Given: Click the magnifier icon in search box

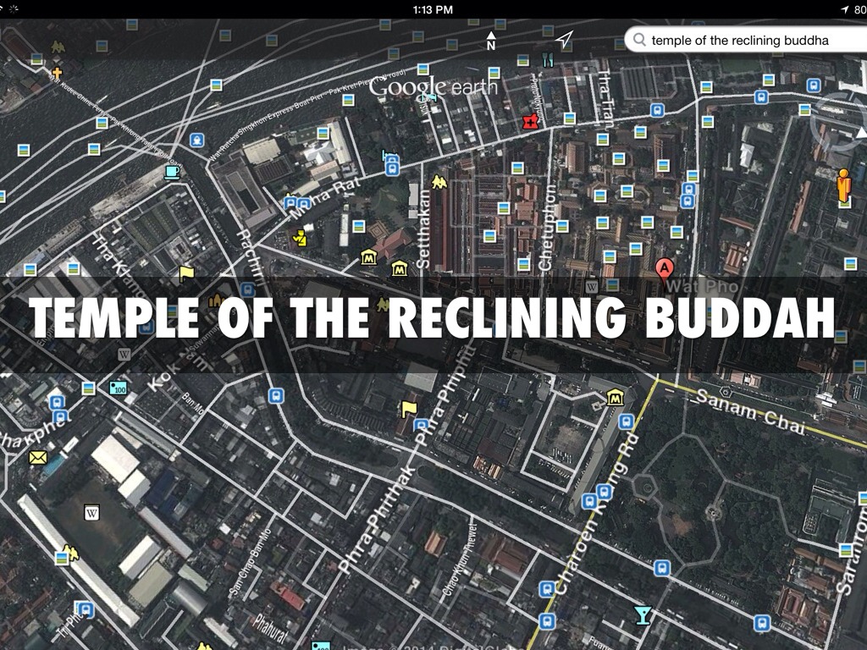Looking at the screenshot, I should (x=639, y=40).
